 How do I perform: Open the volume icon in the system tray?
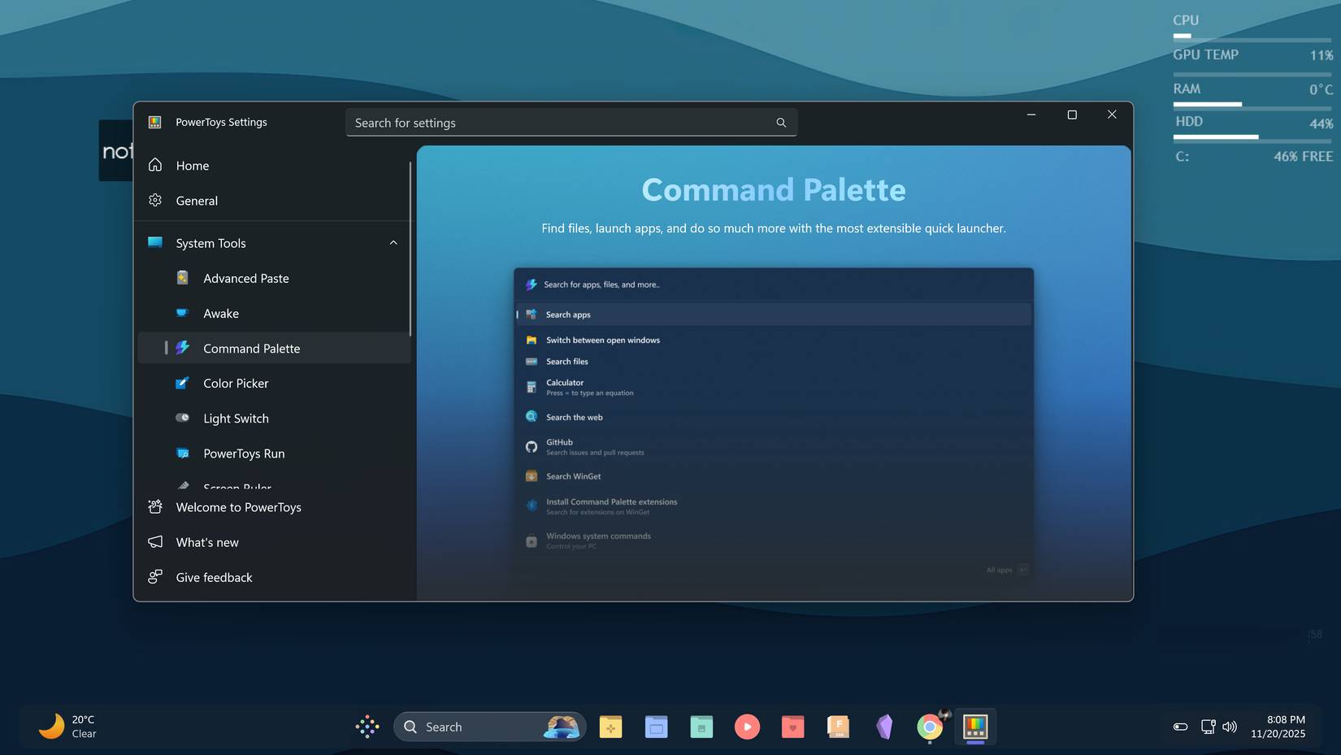click(x=1230, y=727)
